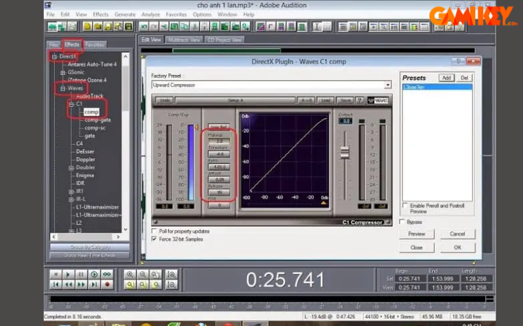This screenshot has height=326, width=523.
Task: Enable Poll for property updates checkbox
Action: (x=154, y=231)
